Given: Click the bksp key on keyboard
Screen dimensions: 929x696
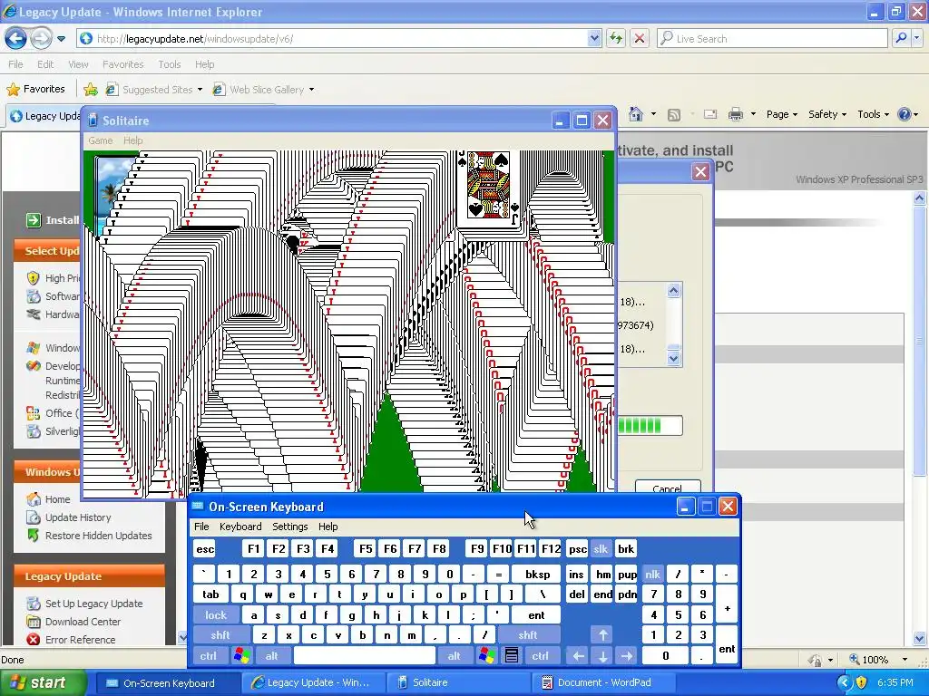Looking at the screenshot, I should (x=537, y=575).
